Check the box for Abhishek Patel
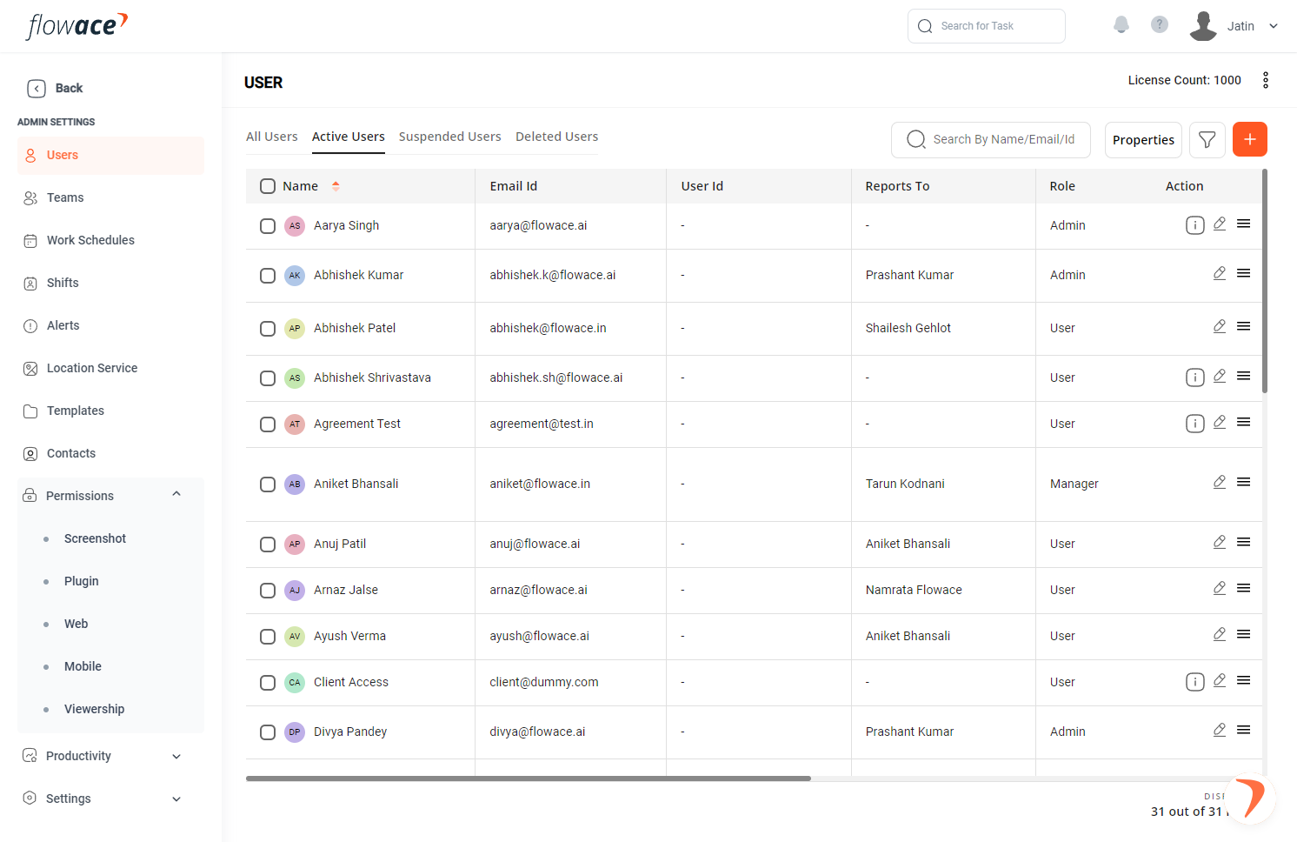 point(268,329)
